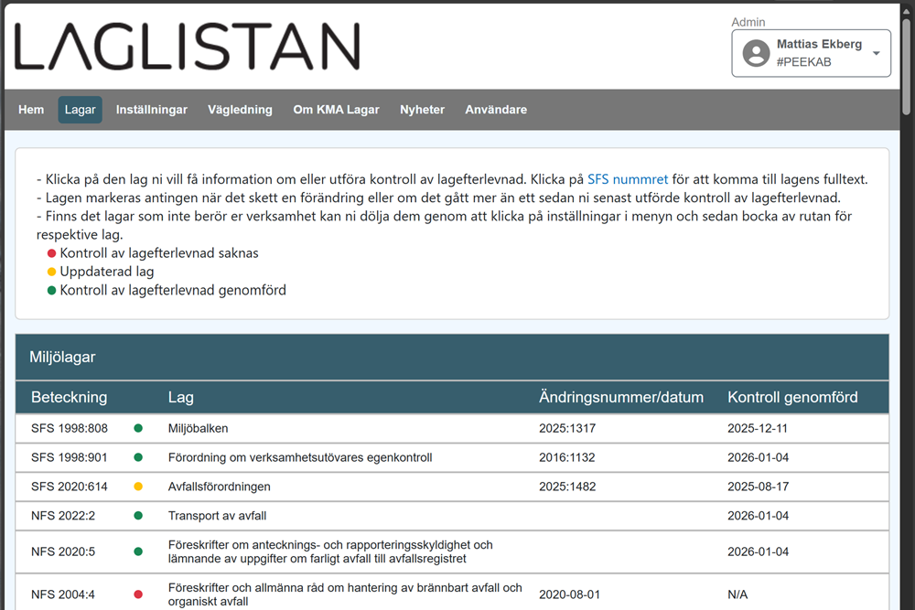915x610 pixels.
Task: Click the red status dot for NFS 2004:4
Action: [x=139, y=594]
